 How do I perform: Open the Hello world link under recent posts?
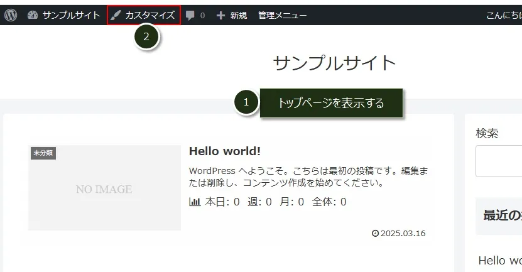click(499, 260)
